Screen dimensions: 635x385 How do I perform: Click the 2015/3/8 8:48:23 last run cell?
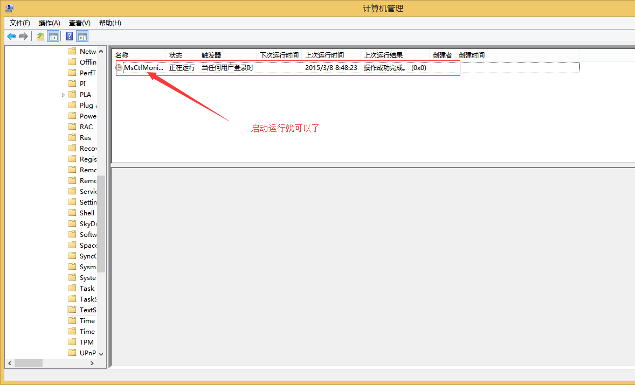331,67
